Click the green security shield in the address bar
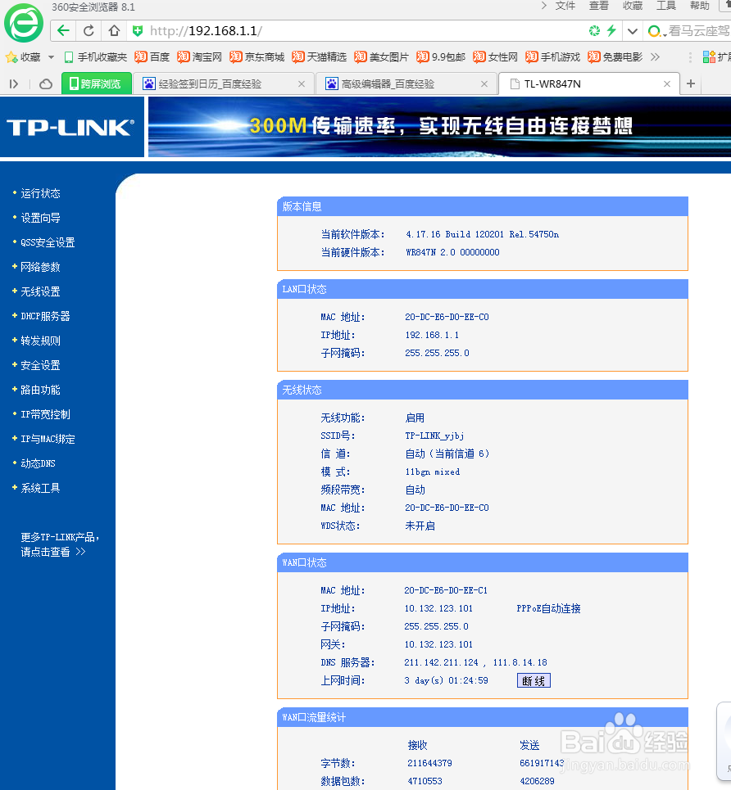Image resolution: width=731 pixels, height=790 pixels. pos(137,31)
